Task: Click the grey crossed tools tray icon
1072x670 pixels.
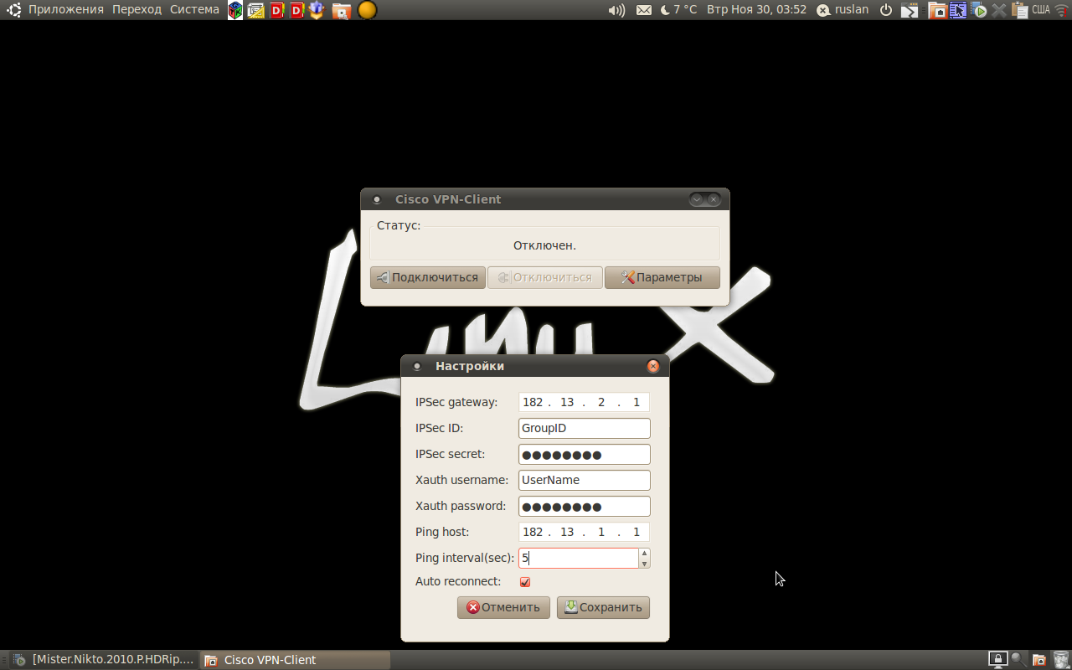Action: click(x=998, y=10)
